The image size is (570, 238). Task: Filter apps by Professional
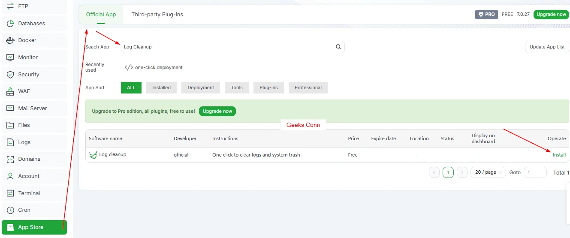click(308, 87)
